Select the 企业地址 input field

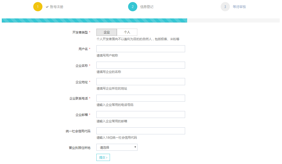coord(141,82)
